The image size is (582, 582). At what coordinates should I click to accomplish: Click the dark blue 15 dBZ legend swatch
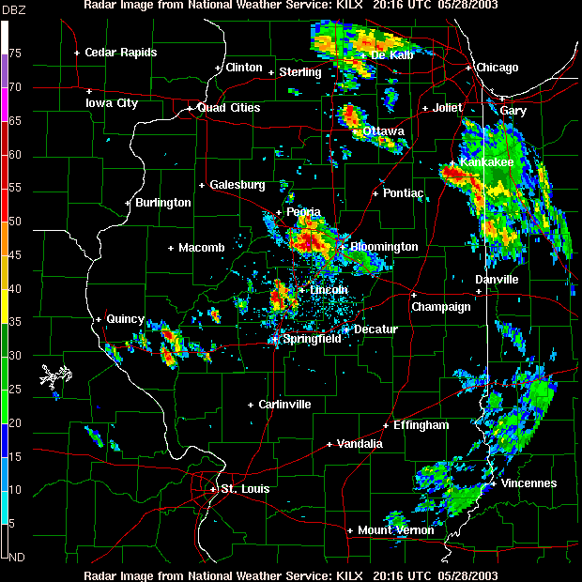pos(5,440)
